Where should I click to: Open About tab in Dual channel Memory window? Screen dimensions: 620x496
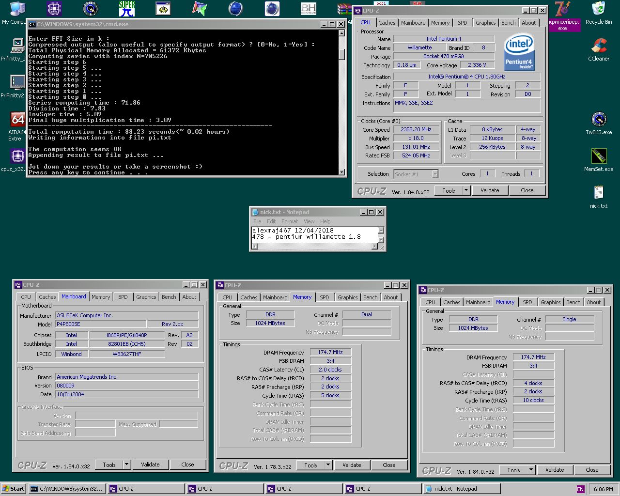point(391,297)
